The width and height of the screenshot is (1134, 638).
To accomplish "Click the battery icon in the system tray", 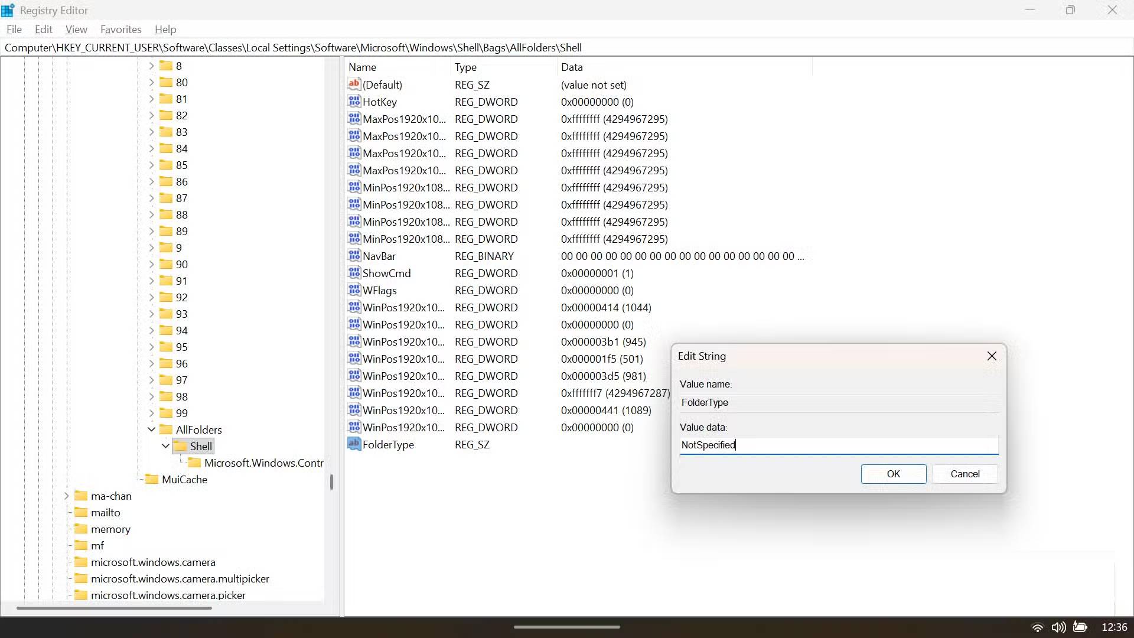I will coord(1081,627).
